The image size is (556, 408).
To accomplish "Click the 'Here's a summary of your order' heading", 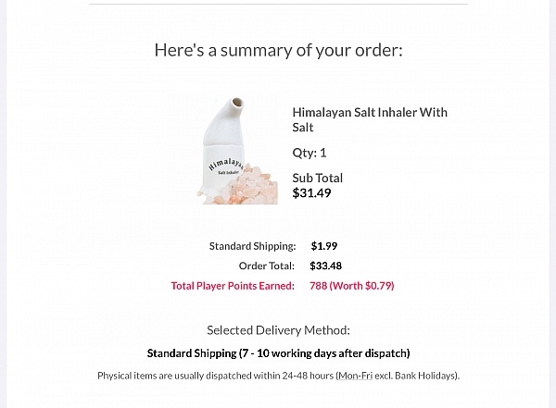I will point(278,50).
